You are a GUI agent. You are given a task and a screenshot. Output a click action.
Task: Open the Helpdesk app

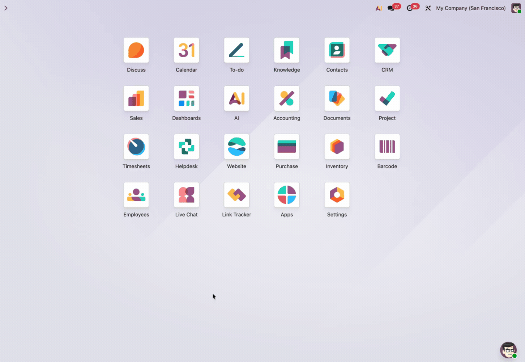coord(186,147)
